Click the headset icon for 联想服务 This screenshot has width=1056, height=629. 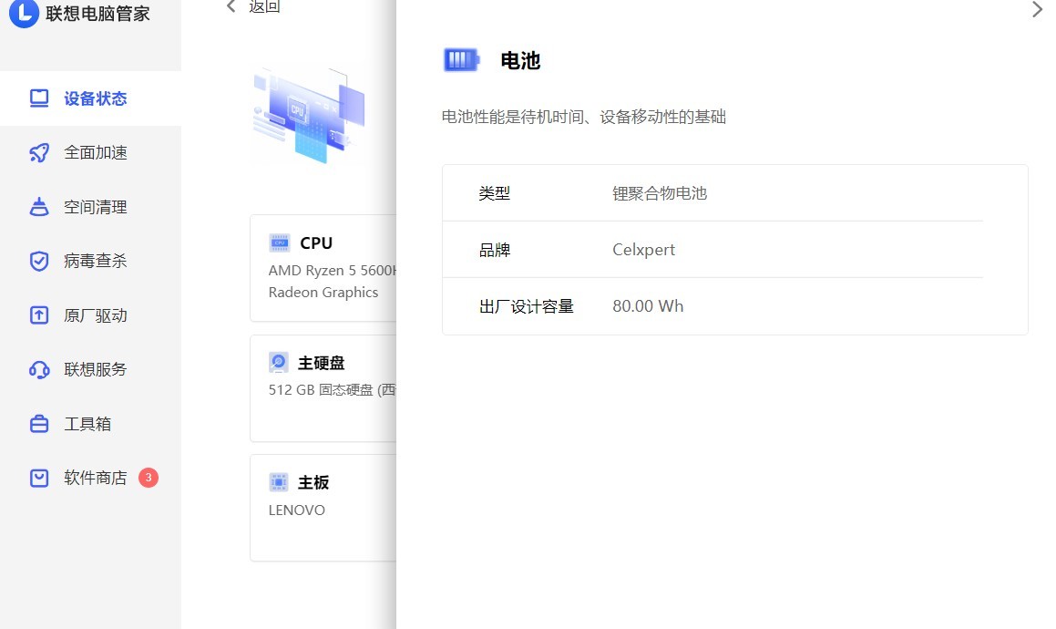pyautogui.click(x=39, y=369)
